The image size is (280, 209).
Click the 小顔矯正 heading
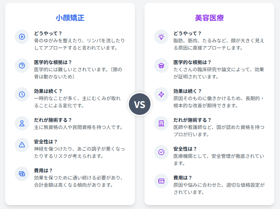coord(70,18)
